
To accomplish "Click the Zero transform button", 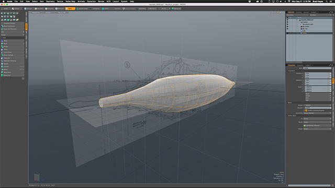I will point(318,98).
